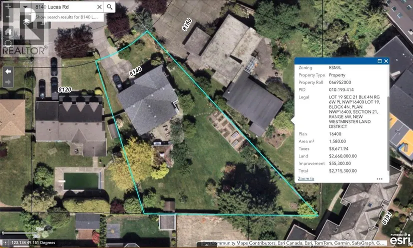Clear the 8140 Lucas Rd search text
The image size is (413, 248).
(99, 7)
